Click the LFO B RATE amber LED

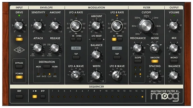pyautogui.click(x=117, y=15)
